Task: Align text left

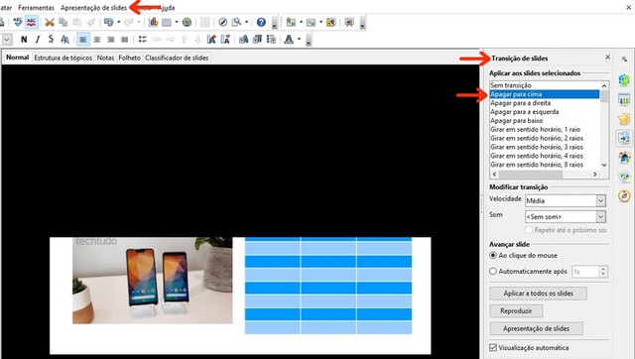Action: [x=83, y=40]
